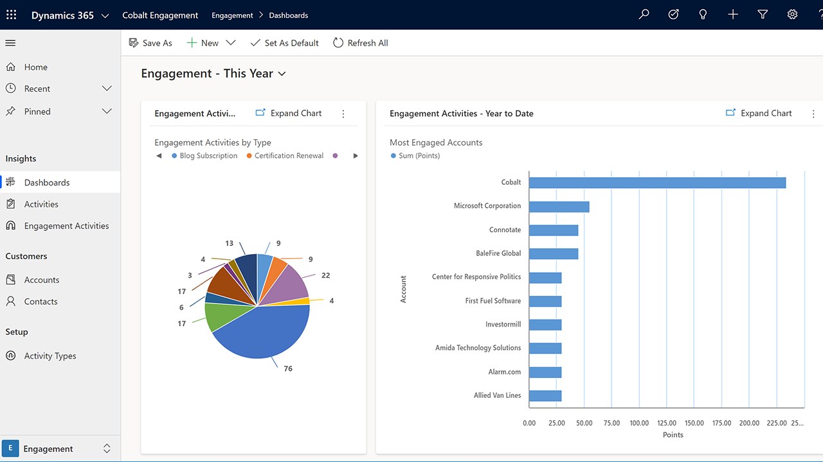Open the assistant lightbulb icon
823x462 pixels.
[703, 15]
